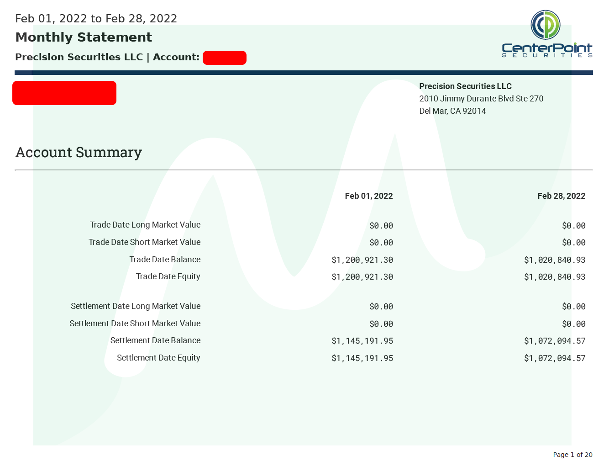Select Trade Date Balance Feb 28 value $1,020,840.93

555,260
